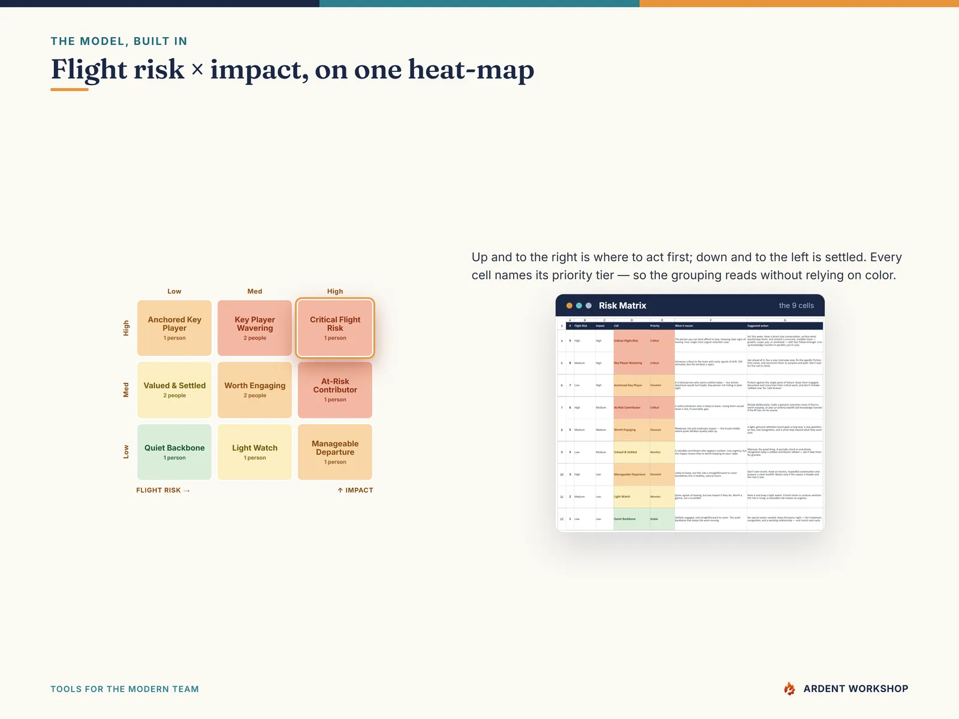This screenshot has height=719, width=959.
Task: Click the 'THE MODEL, BUILT IN' eyebrow text
Action: pos(119,41)
